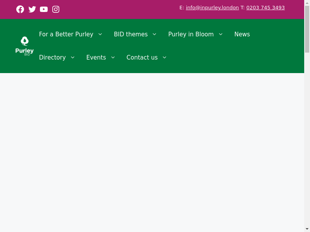Email info@inpurley.london link
Viewport: 310px width, 232px height.
[212, 8]
